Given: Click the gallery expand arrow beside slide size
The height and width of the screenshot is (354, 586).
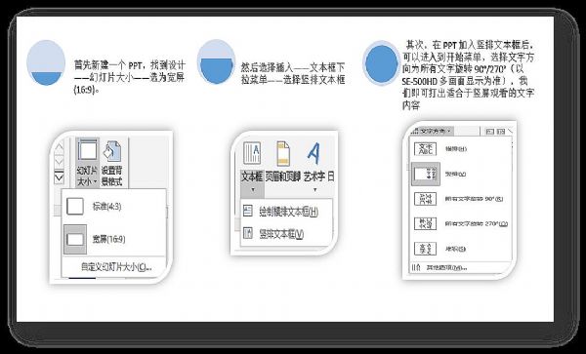Looking at the screenshot, I should click(59, 177).
